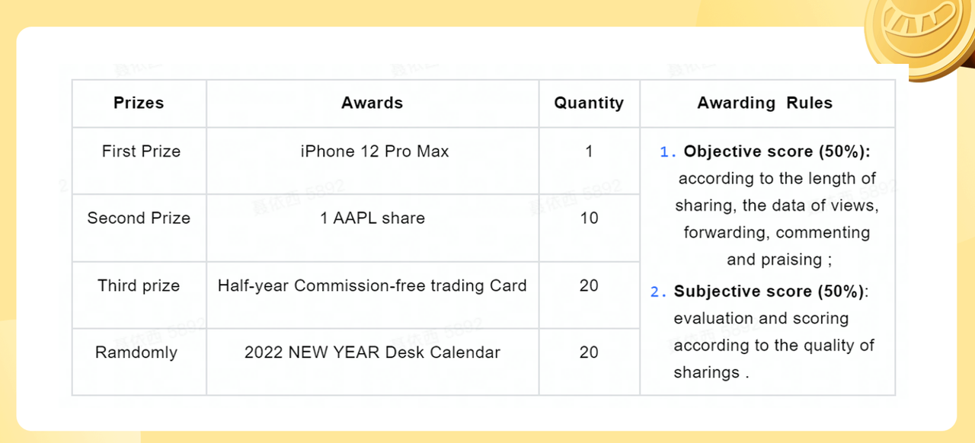The width and height of the screenshot is (975, 443).
Task: Click the Third prize row label
Action: click(139, 286)
